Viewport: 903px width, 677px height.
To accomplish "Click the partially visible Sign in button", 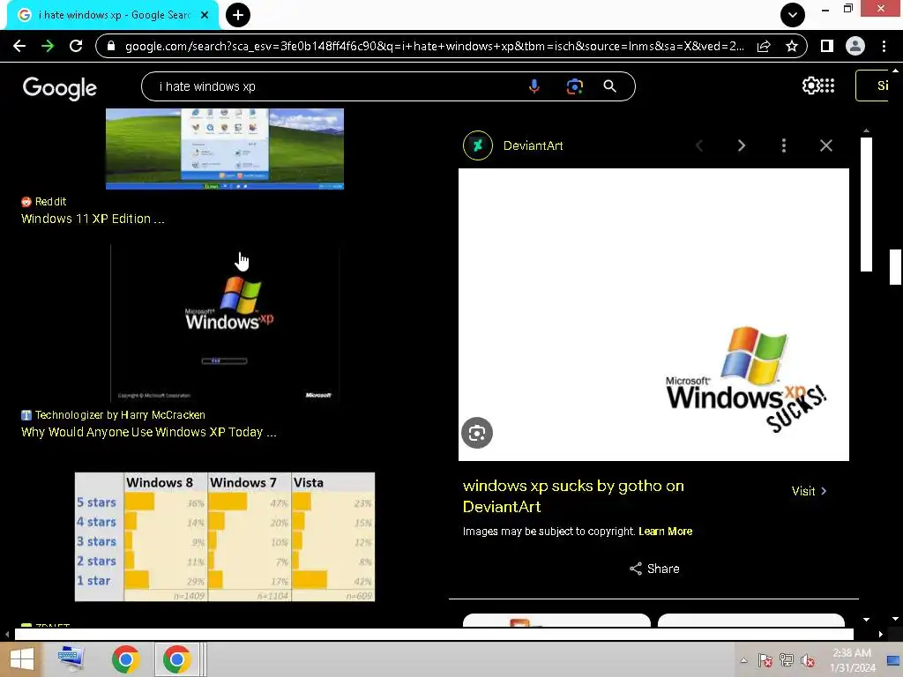I will click(873, 86).
